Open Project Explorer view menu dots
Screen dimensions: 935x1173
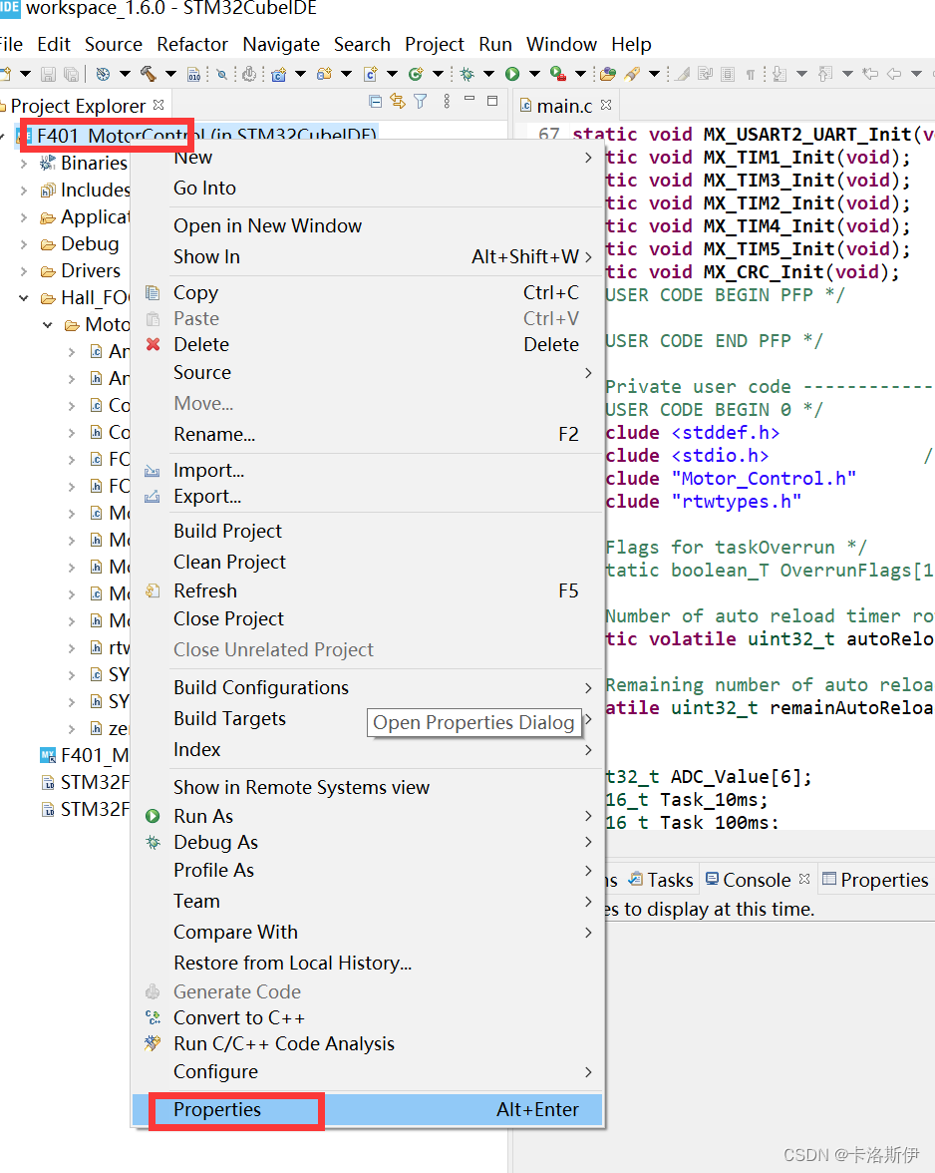click(x=447, y=101)
